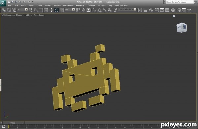Toggle Window/Crossing selection mode
Screen dimensions: 198x129
tap(46, 10)
